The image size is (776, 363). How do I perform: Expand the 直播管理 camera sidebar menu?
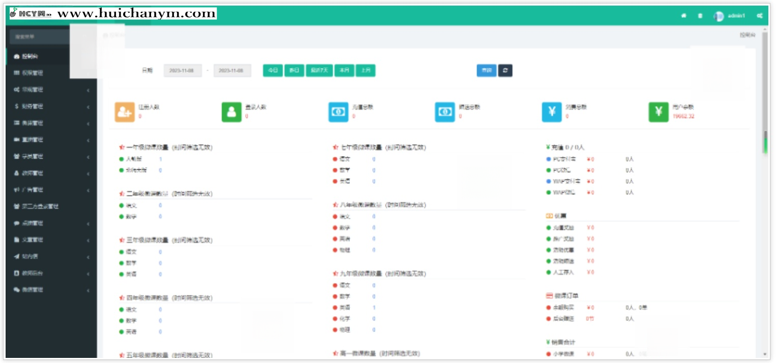click(x=51, y=140)
